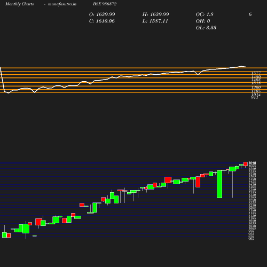This screenshot has width=267, height=267.
Task: Click the close value "C: 1610.06"
Action: [102, 21]
